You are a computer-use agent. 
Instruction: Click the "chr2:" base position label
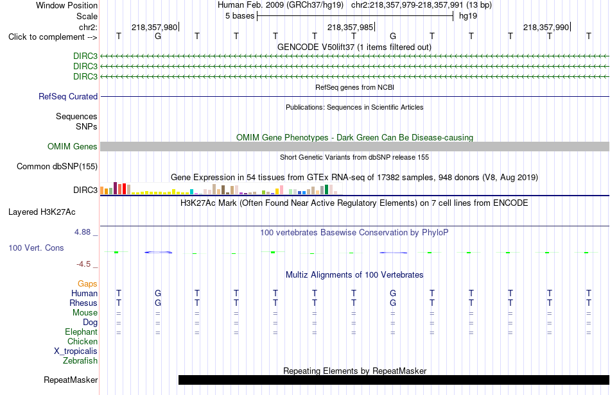(88, 27)
